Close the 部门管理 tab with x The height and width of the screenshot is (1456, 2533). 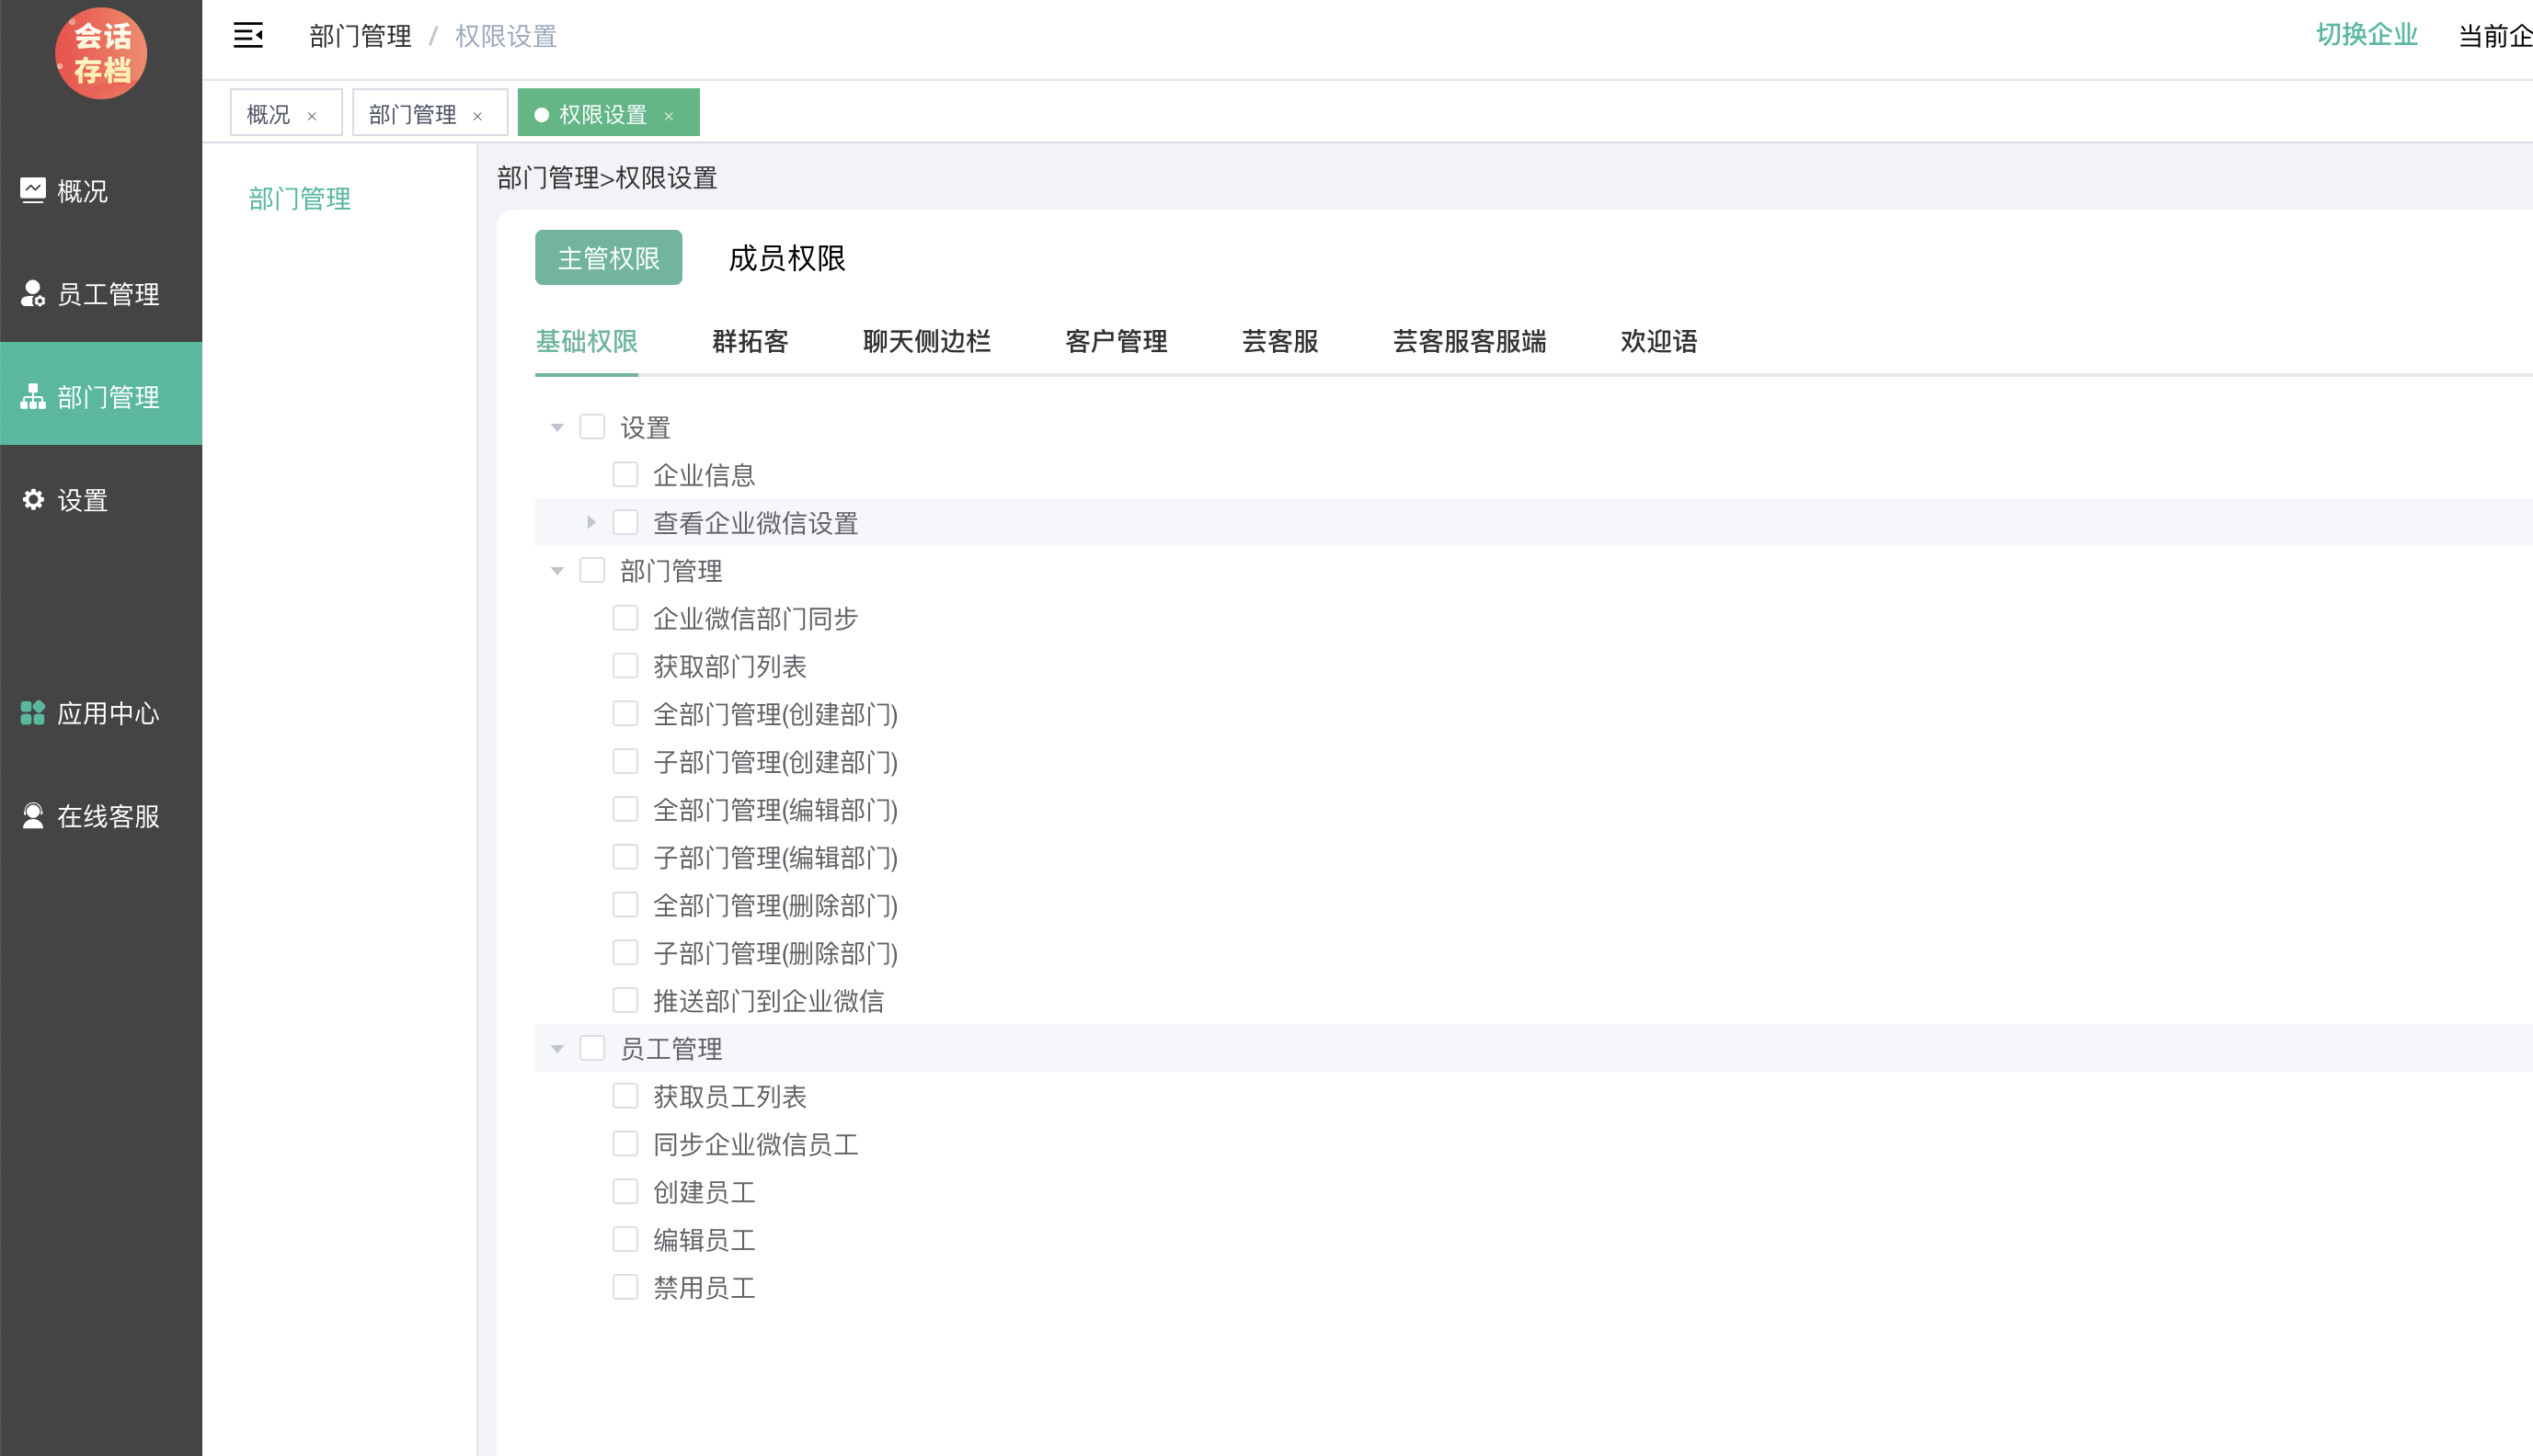click(477, 116)
